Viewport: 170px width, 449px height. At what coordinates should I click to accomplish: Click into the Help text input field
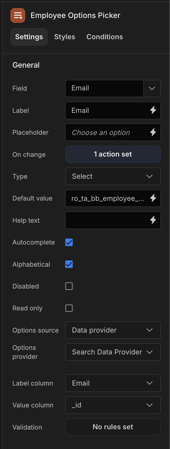[x=107, y=220]
